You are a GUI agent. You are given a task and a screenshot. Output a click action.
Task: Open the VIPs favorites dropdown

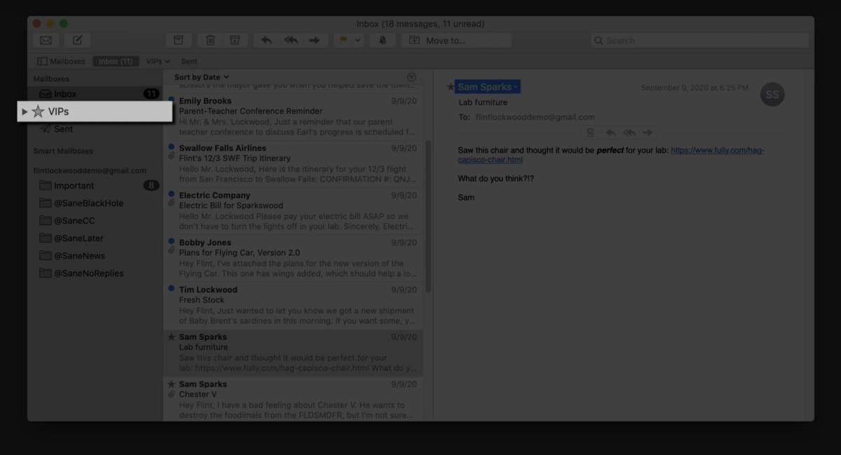click(158, 61)
